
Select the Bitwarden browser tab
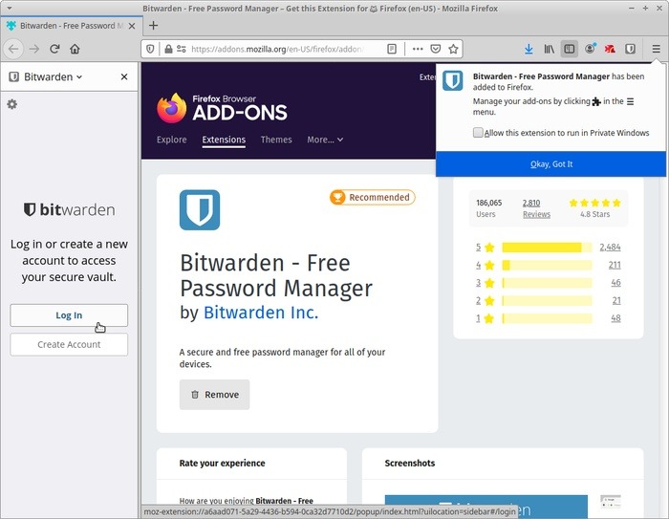[72, 26]
